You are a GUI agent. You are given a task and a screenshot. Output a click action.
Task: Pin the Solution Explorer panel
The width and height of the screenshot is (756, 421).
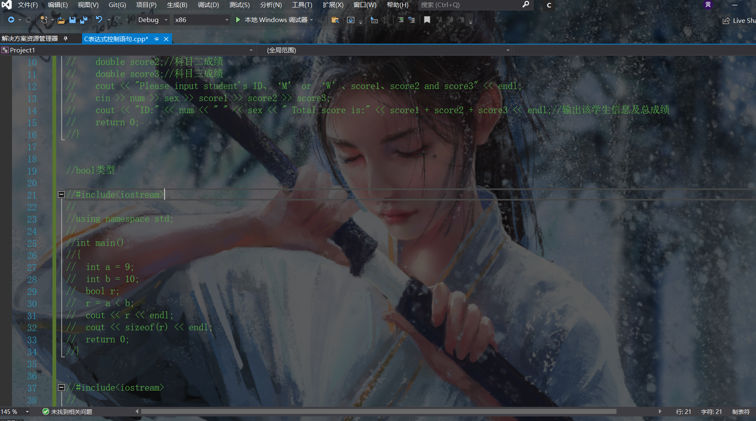coord(65,38)
